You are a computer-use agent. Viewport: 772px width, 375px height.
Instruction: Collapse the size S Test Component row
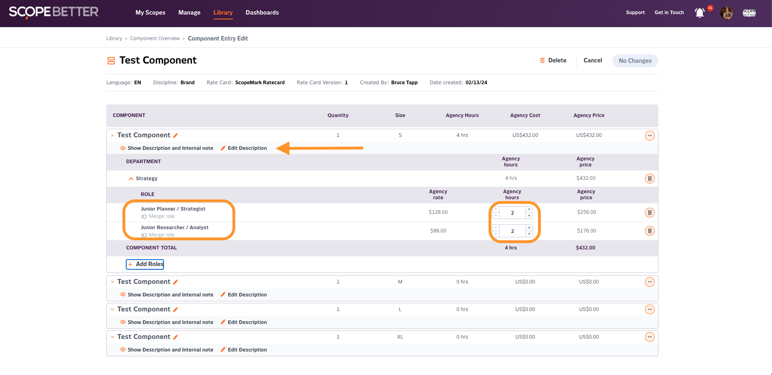112,136
